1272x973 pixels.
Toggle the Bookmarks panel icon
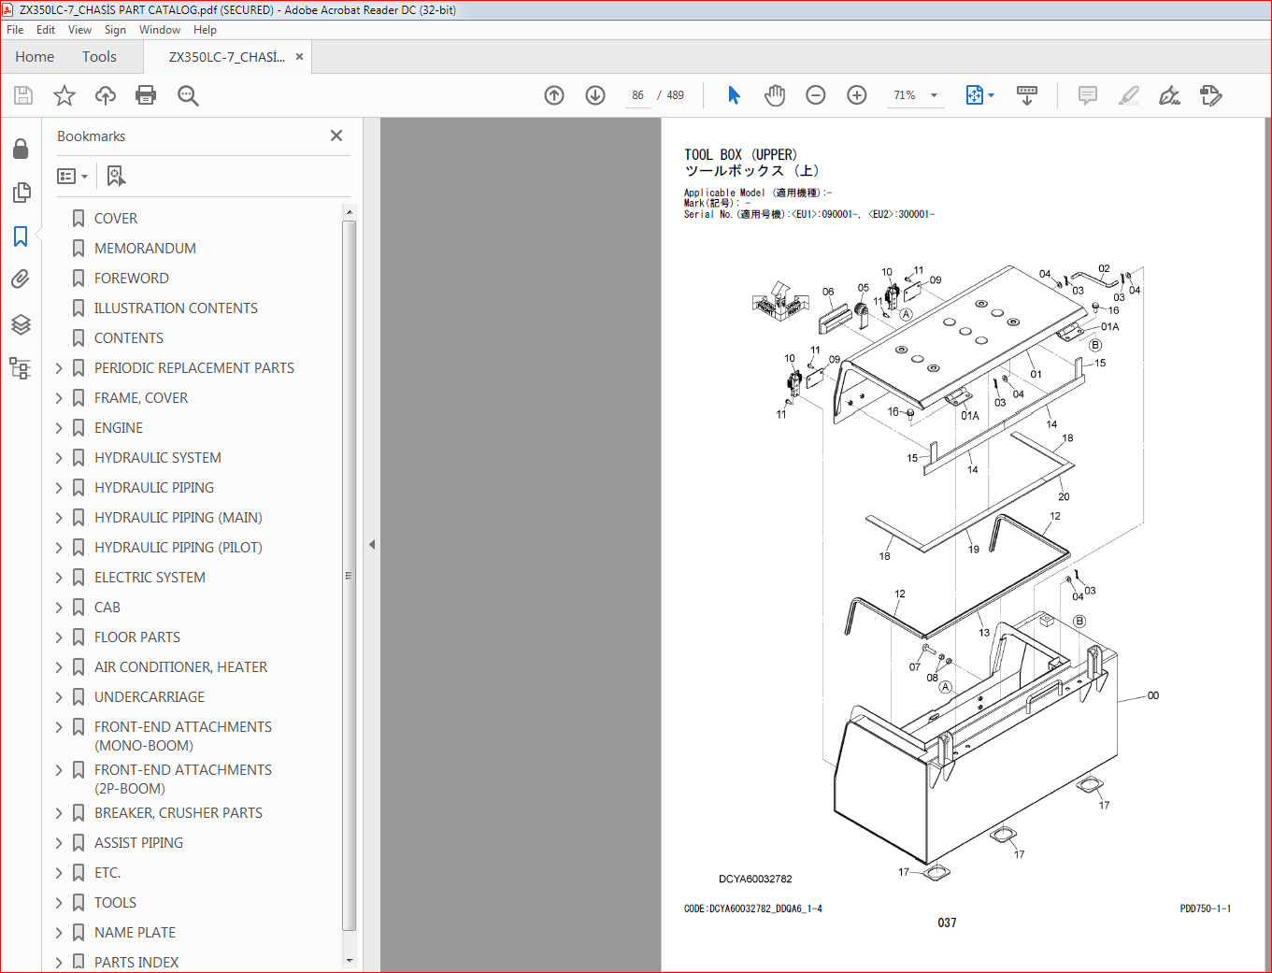click(x=21, y=236)
